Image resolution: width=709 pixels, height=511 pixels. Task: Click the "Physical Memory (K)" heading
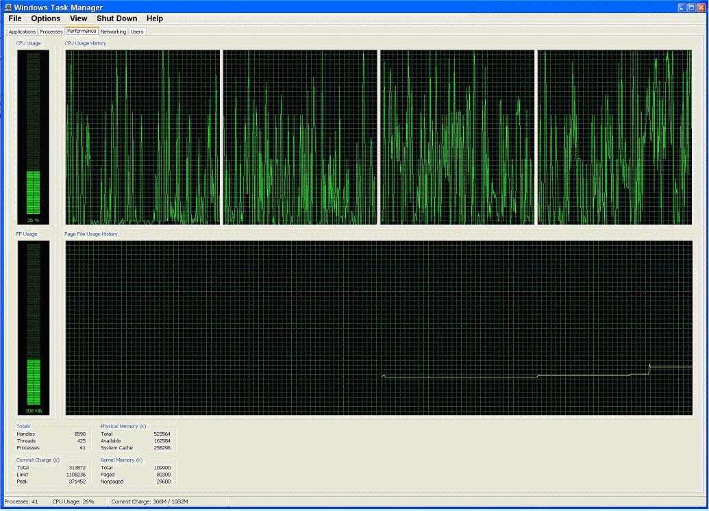pyautogui.click(x=123, y=426)
